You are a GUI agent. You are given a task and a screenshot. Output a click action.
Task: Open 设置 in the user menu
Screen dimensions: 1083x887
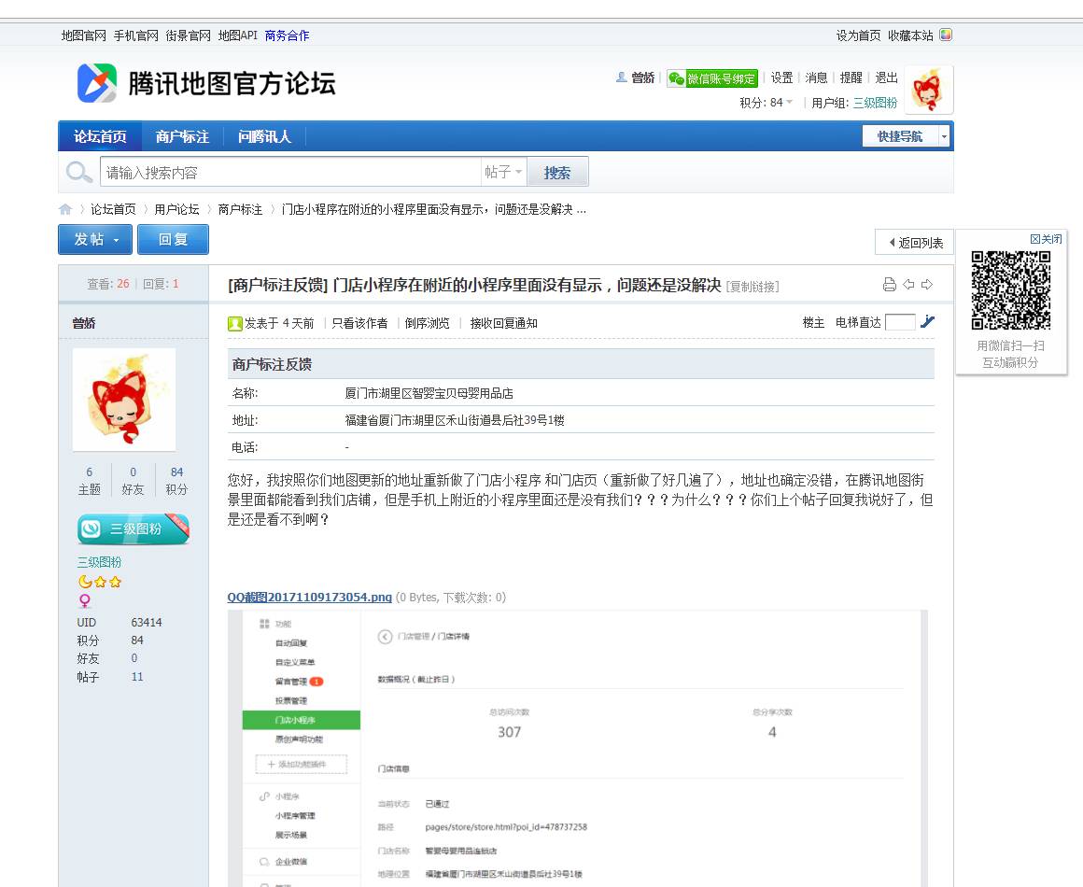click(x=781, y=78)
